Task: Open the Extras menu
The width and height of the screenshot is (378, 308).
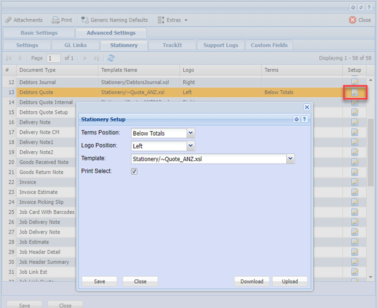Action: click(x=173, y=20)
